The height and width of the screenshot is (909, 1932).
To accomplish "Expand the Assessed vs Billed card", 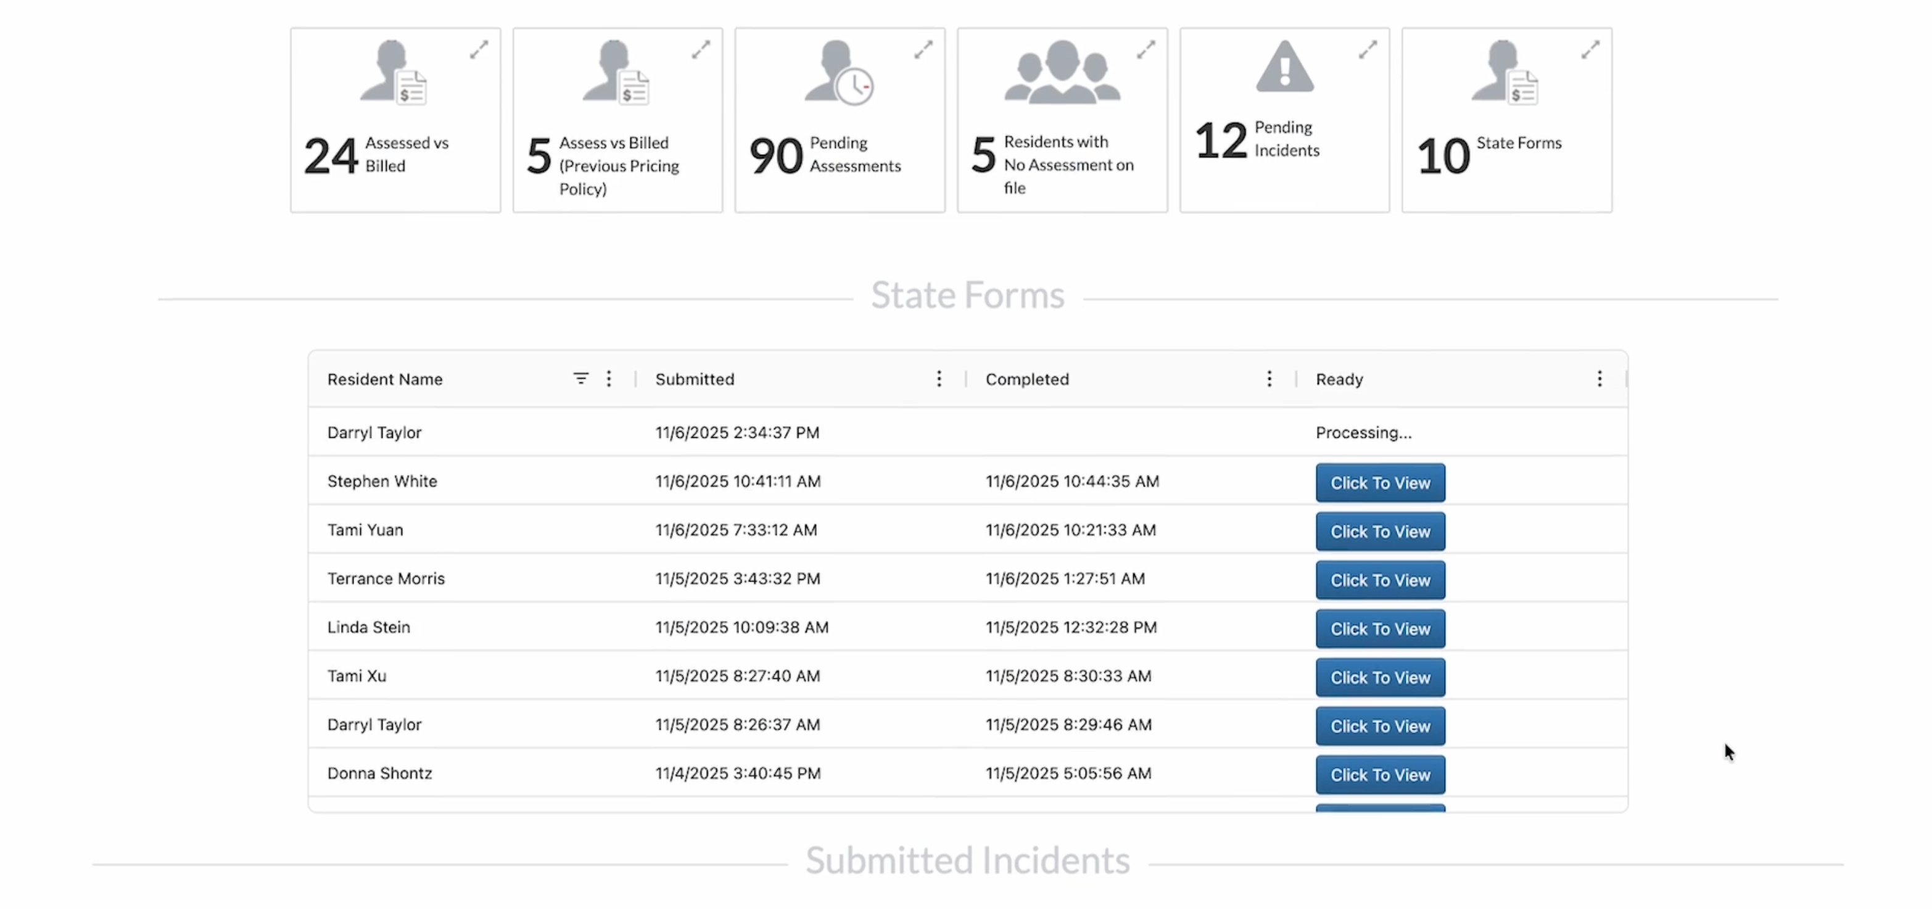I will [x=479, y=49].
